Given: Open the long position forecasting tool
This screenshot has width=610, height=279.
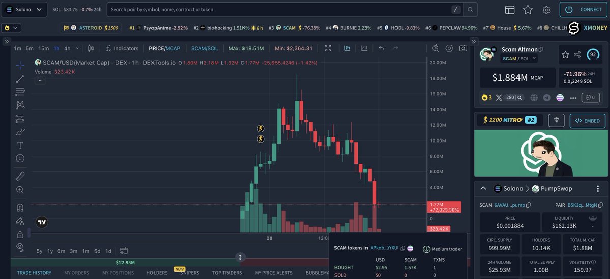Looking at the screenshot, I should (x=20, y=119).
